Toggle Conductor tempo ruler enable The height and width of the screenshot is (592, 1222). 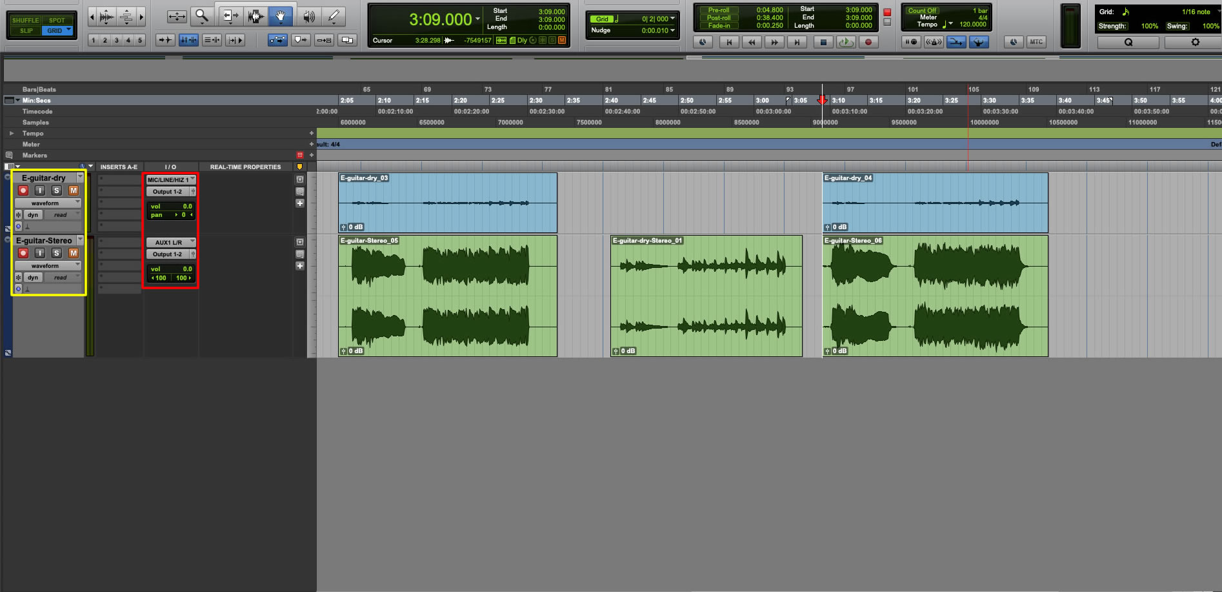click(x=979, y=42)
